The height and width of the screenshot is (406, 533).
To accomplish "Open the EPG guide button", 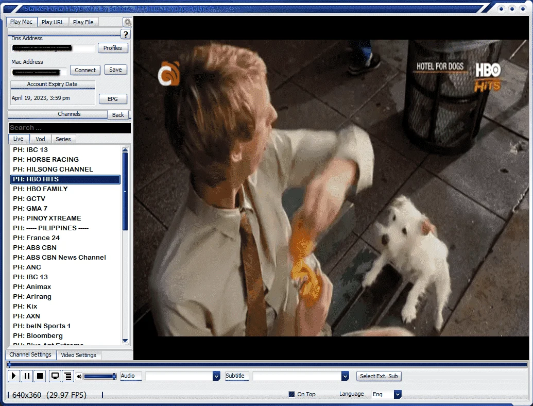I will (112, 99).
